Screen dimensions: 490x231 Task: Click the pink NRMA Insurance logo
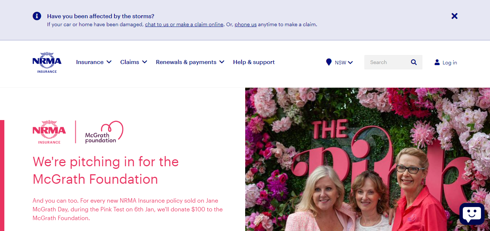pos(49,132)
